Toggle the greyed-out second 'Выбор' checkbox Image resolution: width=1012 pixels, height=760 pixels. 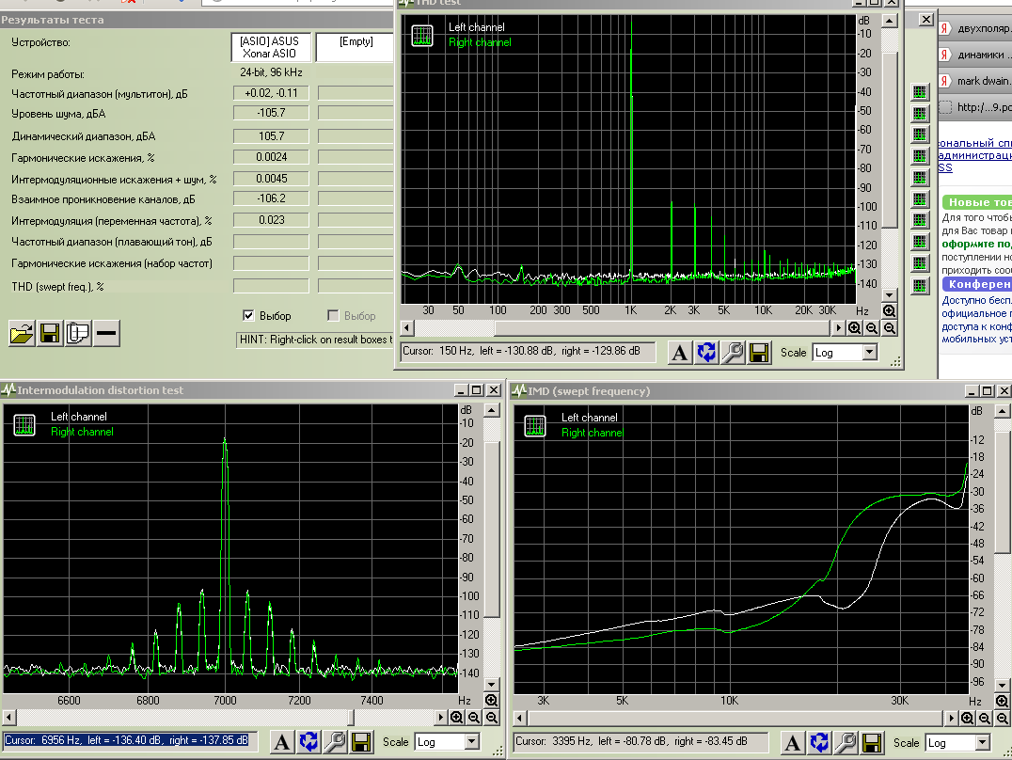(333, 316)
